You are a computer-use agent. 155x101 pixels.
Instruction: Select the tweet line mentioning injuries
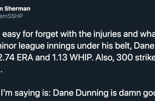coord(77,34)
